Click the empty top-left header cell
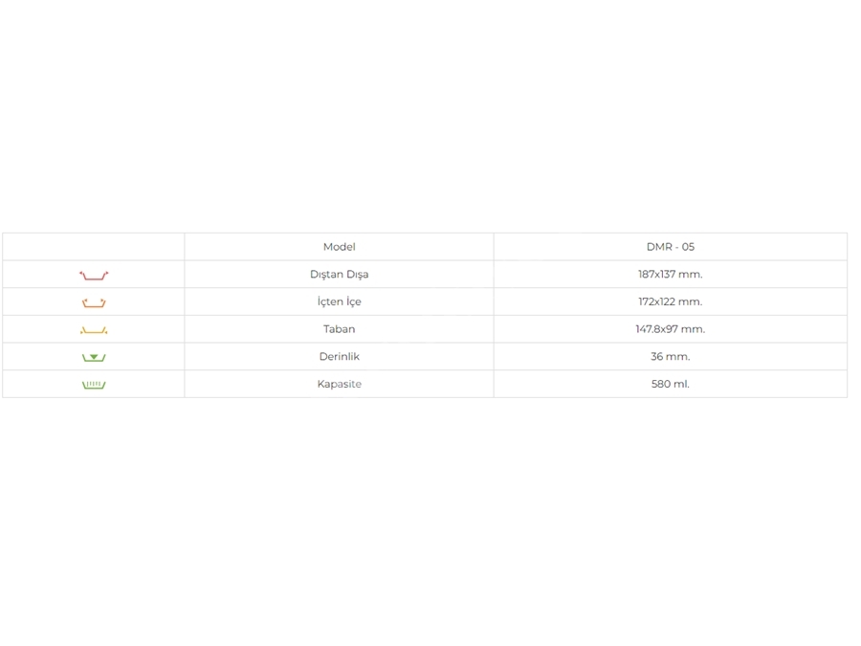This screenshot has height=646, width=861. 94,247
